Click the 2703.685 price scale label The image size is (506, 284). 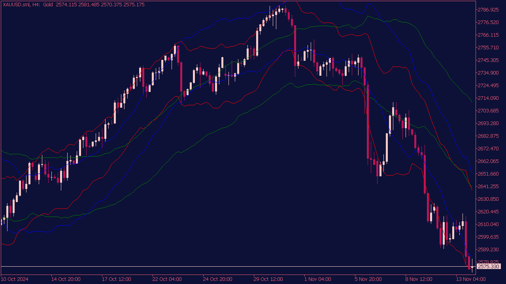tap(489, 110)
